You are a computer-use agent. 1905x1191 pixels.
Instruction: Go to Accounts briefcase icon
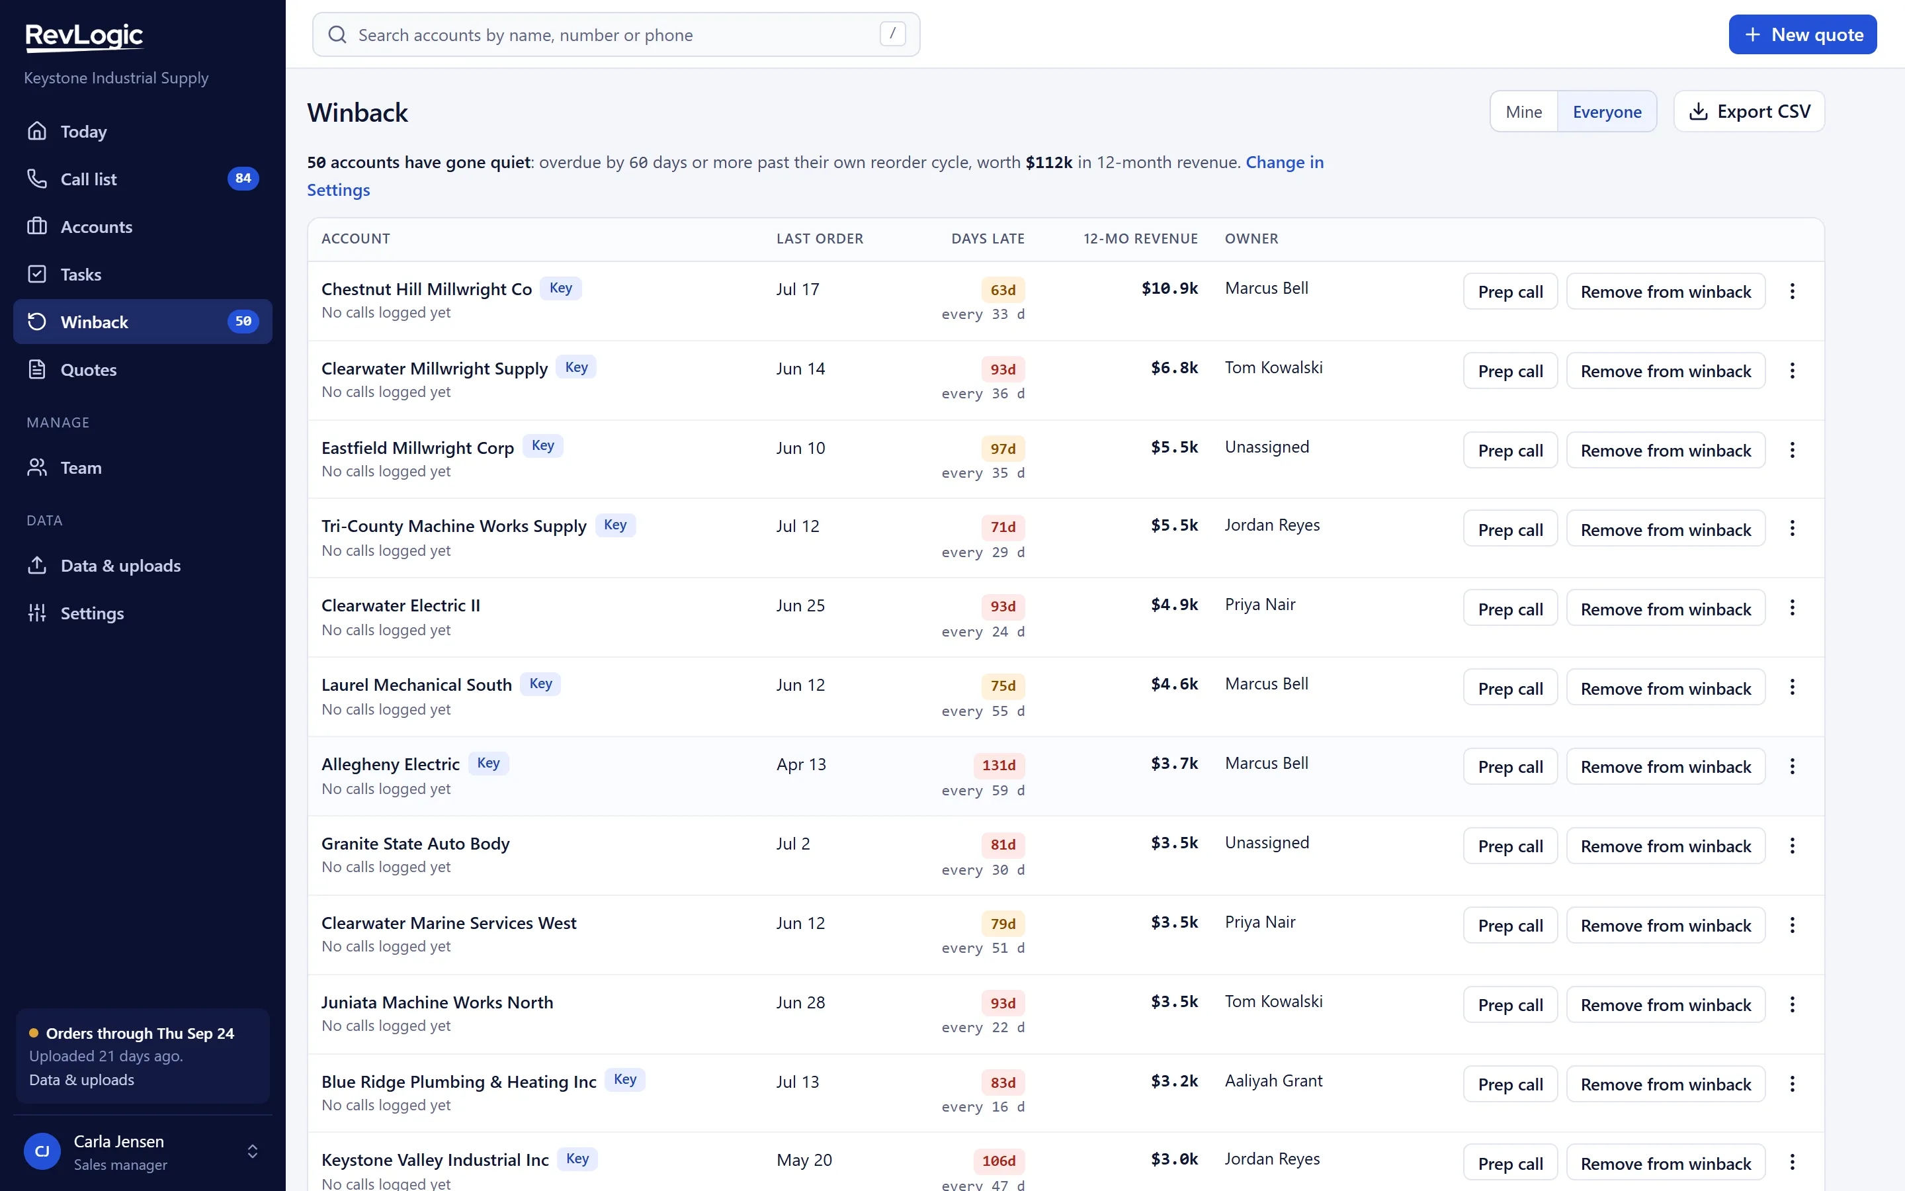point(37,226)
